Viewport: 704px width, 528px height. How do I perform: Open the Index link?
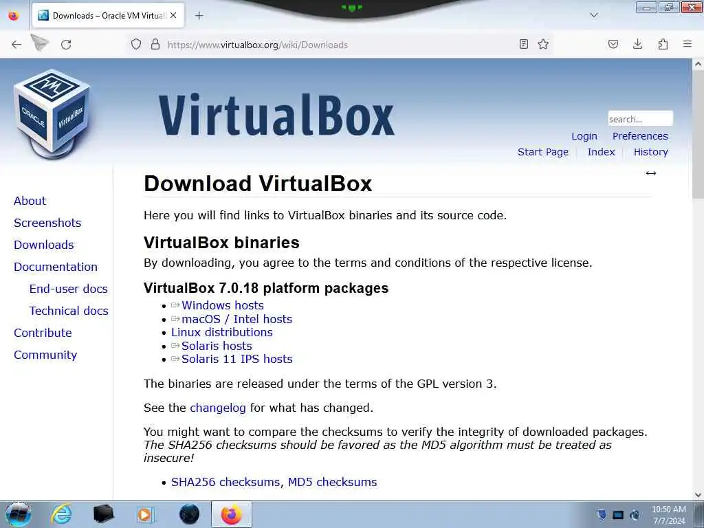pyautogui.click(x=601, y=152)
